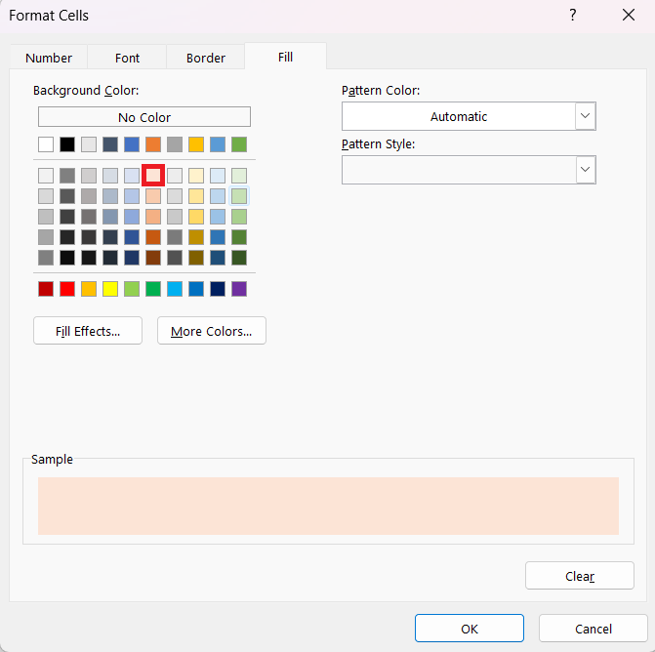Click the No Color button
Viewport: 655px width, 652px height.
point(144,117)
